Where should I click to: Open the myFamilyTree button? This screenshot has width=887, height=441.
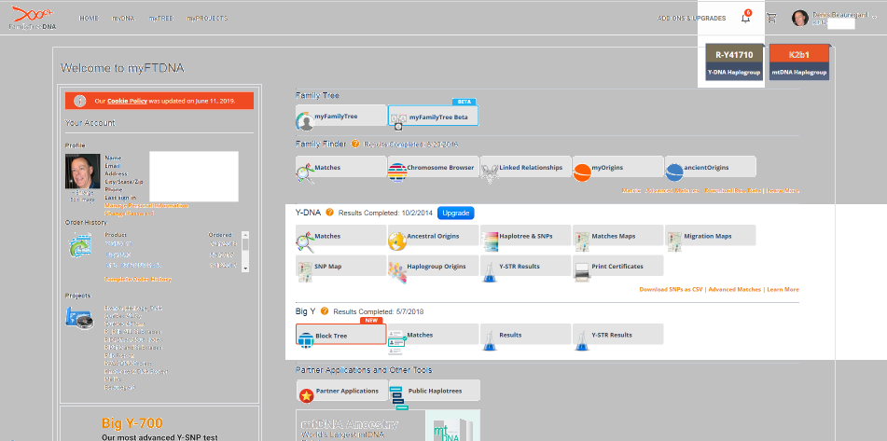tap(341, 116)
